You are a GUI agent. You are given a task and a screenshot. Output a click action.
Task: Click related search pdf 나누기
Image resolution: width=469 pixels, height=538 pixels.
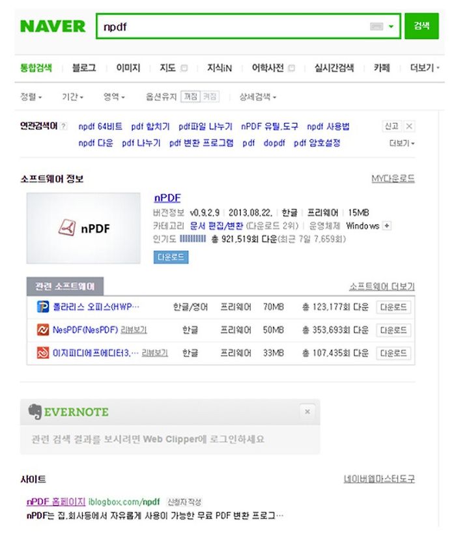click(141, 143)
